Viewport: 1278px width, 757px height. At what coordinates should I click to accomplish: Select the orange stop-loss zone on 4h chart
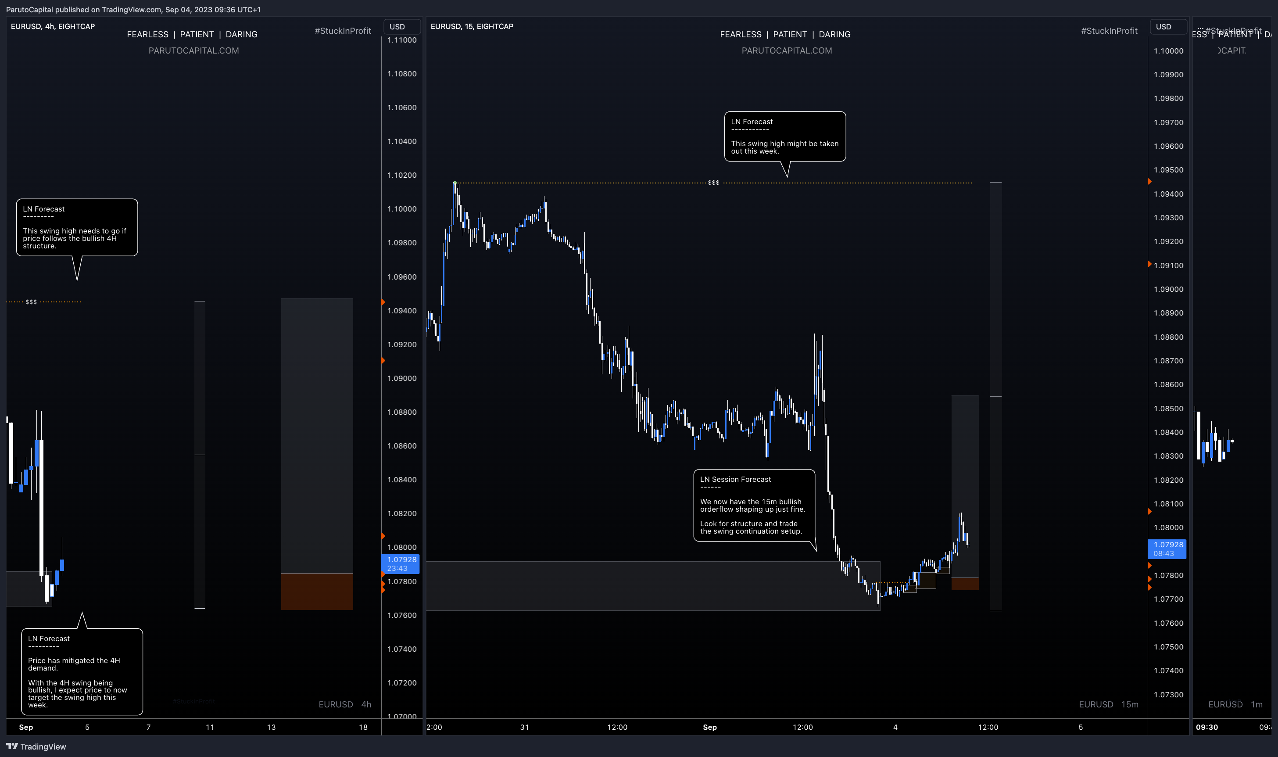coord(317,591)
